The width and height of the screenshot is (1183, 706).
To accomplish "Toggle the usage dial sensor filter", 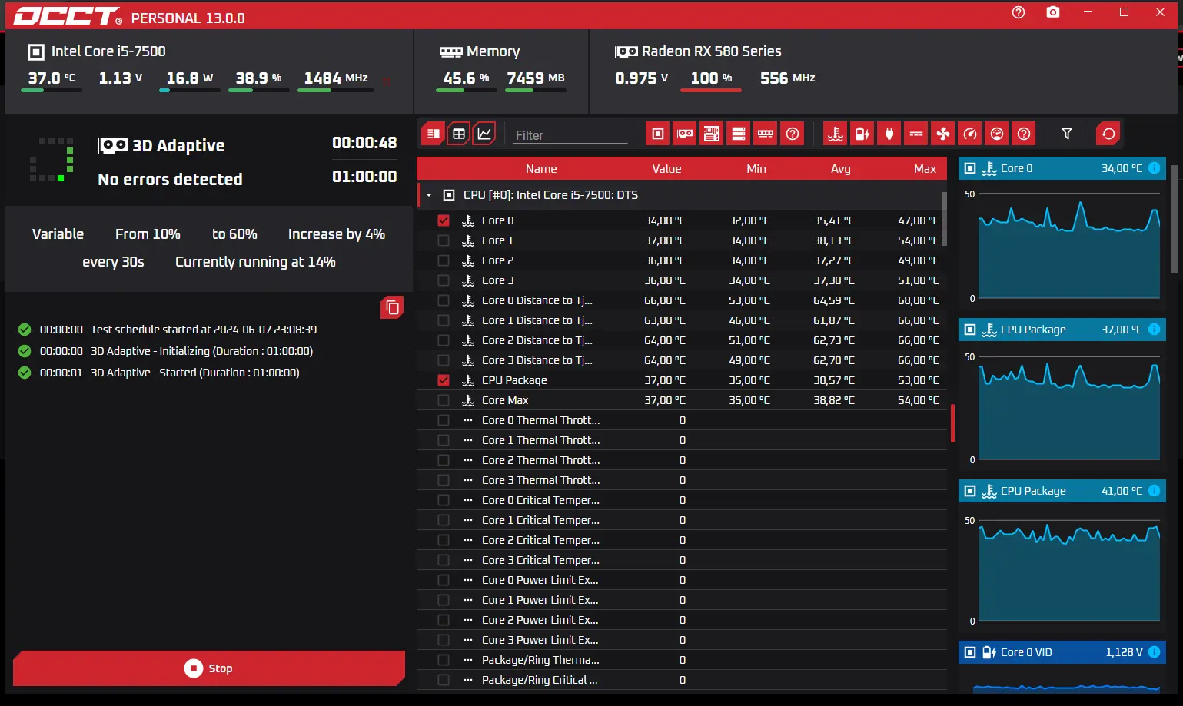I will (997, 134).
